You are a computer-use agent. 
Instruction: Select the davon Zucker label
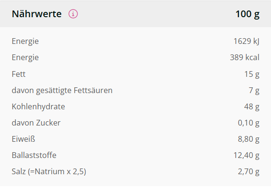[x=36, y=123]
